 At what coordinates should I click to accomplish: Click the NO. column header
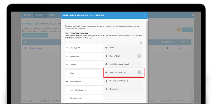(25, 42)
